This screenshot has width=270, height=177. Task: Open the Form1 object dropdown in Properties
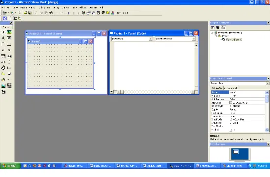pyautogui.click(x=267, y=83)
